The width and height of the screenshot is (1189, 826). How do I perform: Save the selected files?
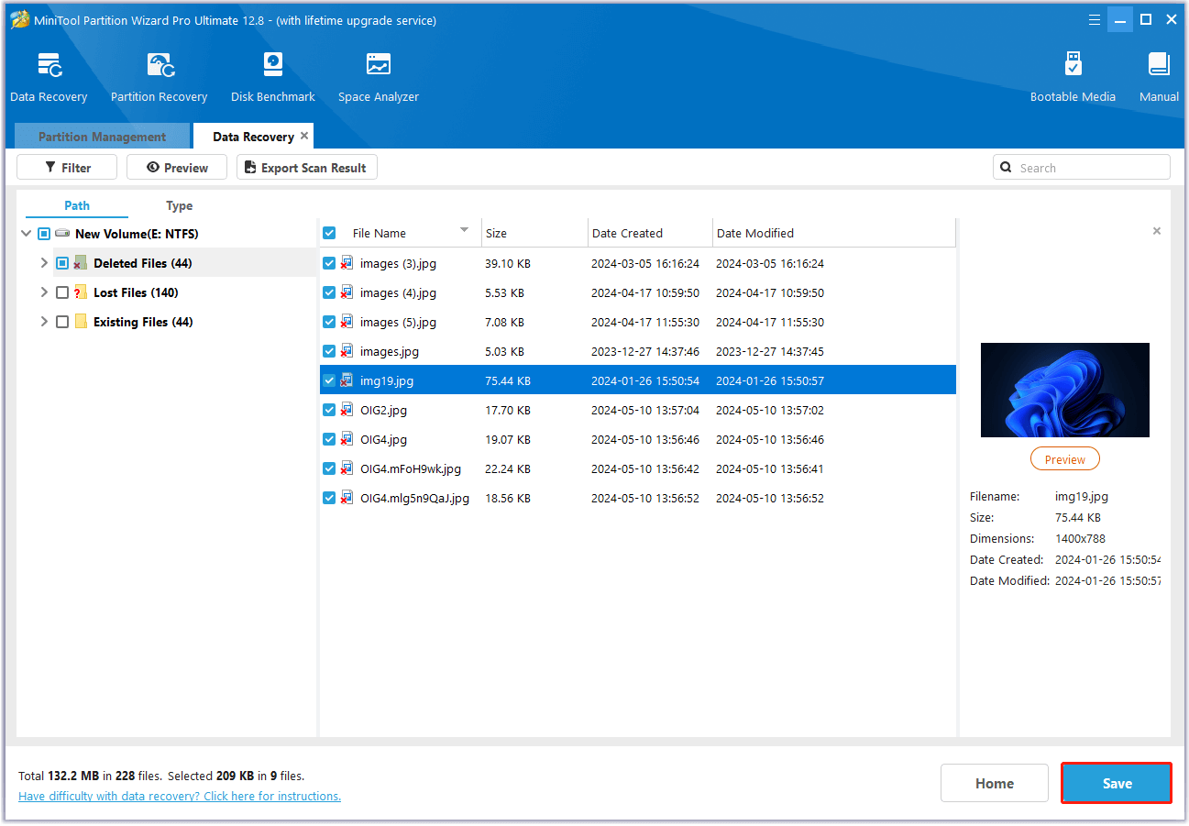(1117, 784)
